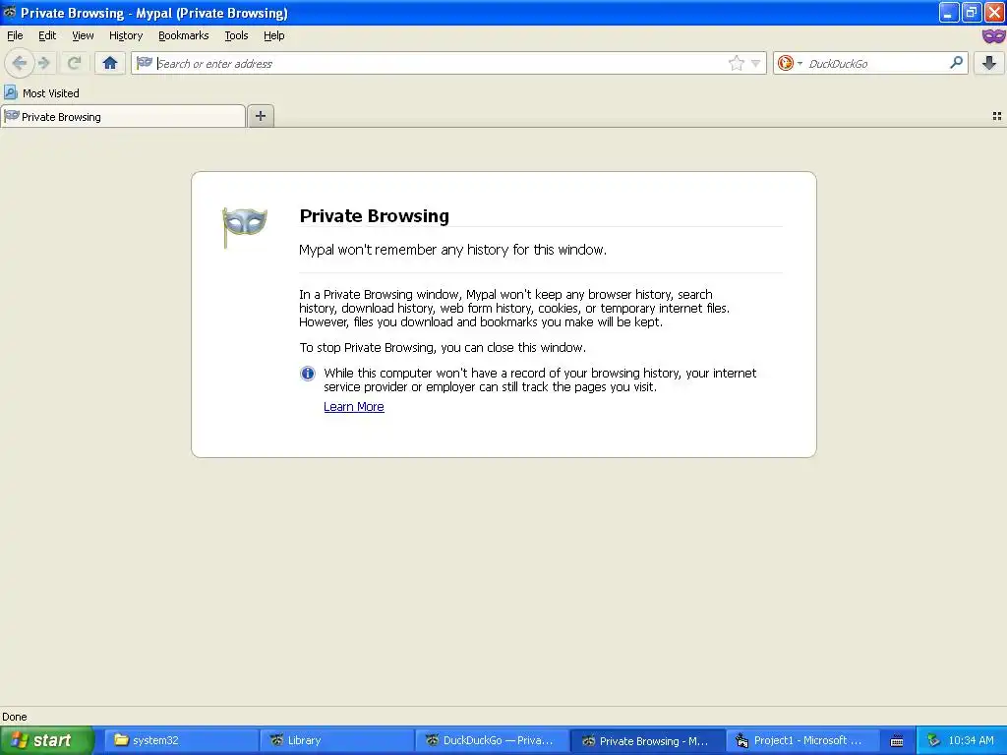Click the on-screen keyboard tray icon

click(897, 741)
